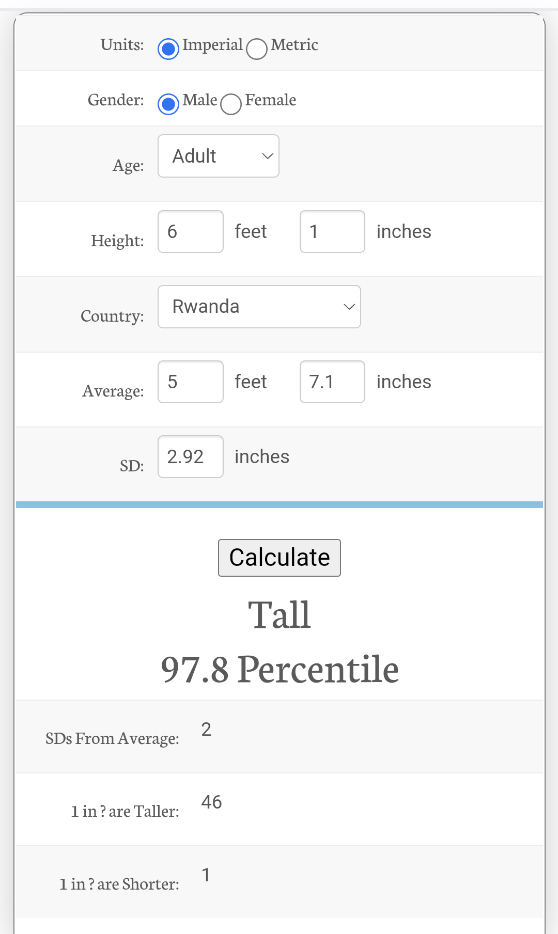Click the chevron arrow in Country selector
Viewport: 558px width, 934px height.
[349, 307]
